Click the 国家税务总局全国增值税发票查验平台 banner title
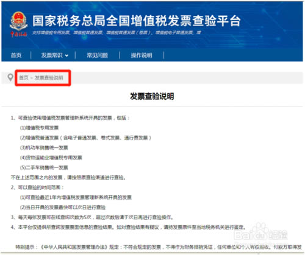This screenshot has height=255, width=305. pos(137,21)
